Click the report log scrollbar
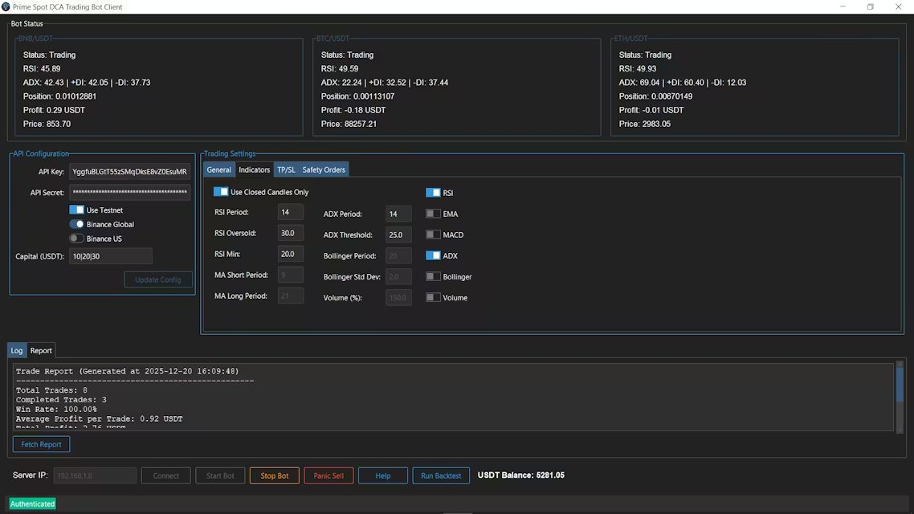This screenshot has height=514, width=914. coord(900,396)
